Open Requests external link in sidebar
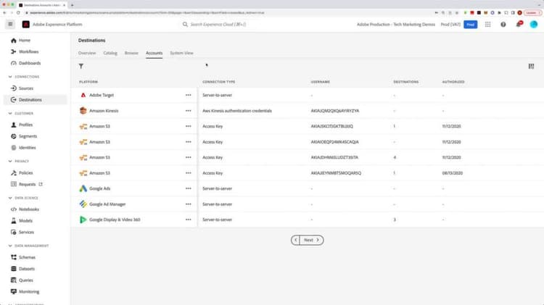This screenshot has width=544, height=305. pos(26,184)
